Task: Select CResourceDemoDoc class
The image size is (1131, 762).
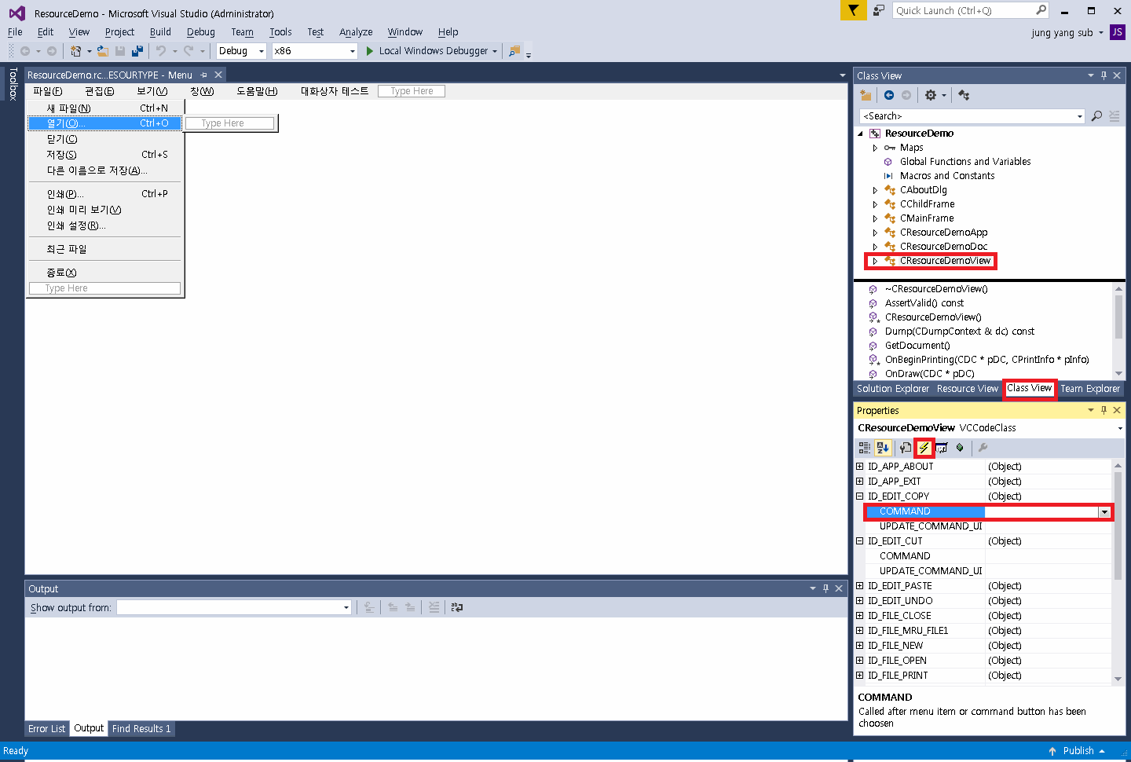Action: pos(943,247)
